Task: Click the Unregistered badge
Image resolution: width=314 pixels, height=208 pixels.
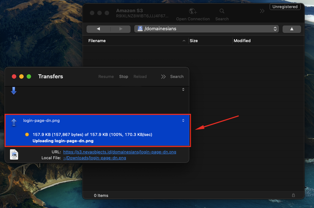Action: (285, 7)
